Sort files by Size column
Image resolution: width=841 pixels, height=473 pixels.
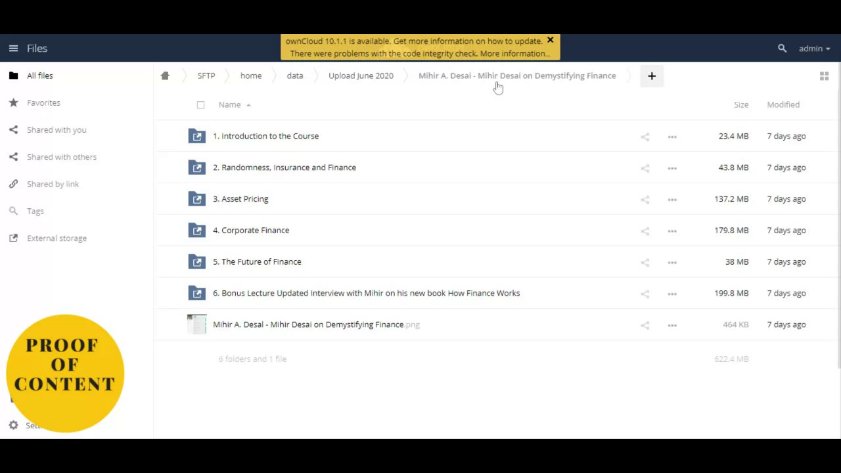(741, 104)
